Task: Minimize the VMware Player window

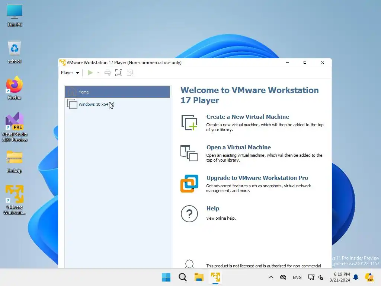Action: click(x=288, y=63)
